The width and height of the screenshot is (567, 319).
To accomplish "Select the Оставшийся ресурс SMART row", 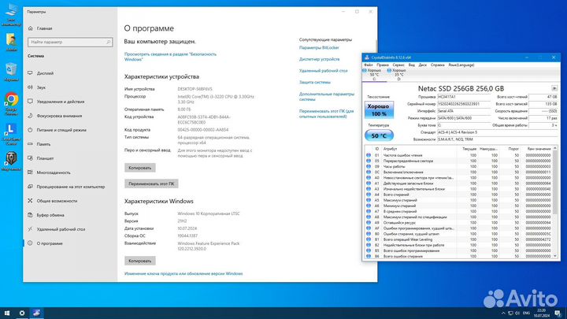I will click(x=458, y=223).
